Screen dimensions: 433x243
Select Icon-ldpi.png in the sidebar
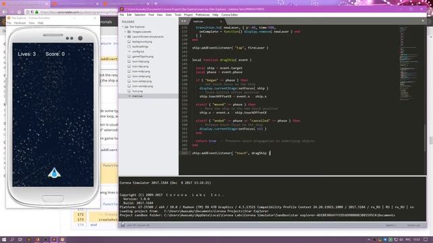click(140, 66)
